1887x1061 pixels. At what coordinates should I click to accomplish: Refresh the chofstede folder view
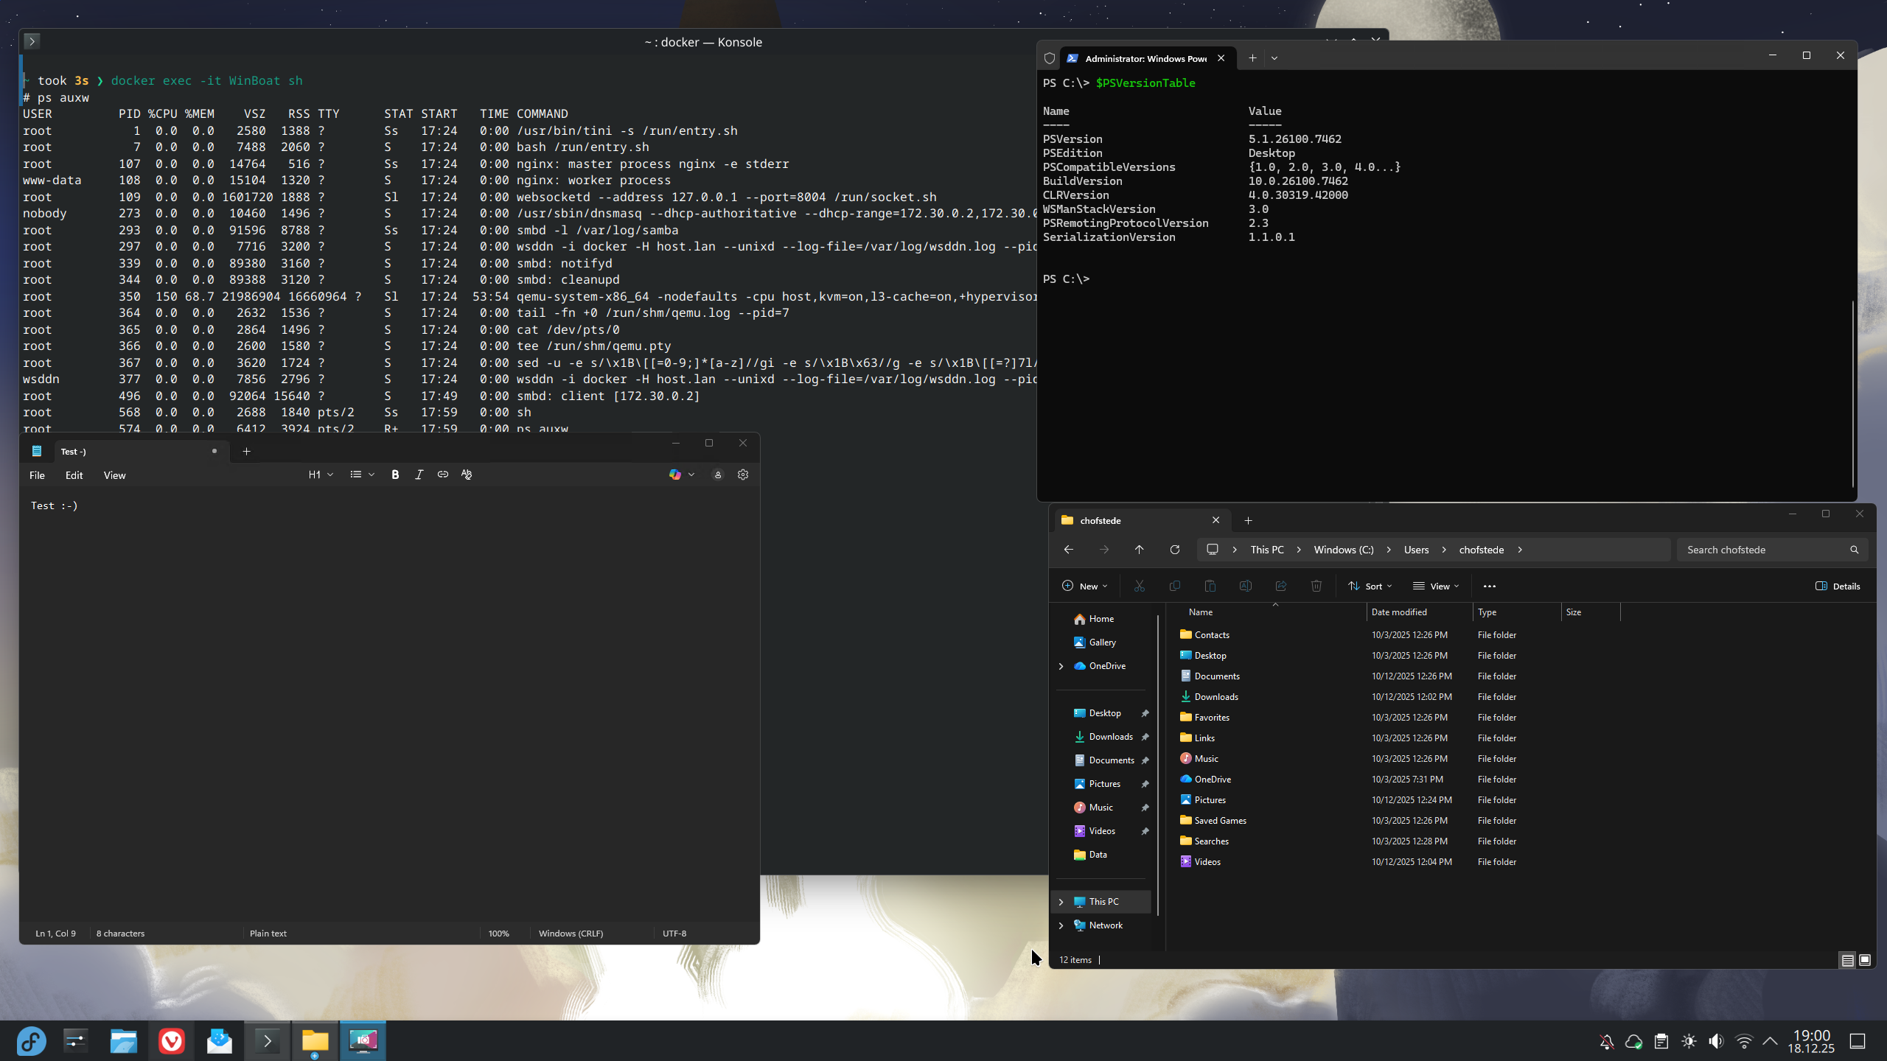pos(1175,550)
